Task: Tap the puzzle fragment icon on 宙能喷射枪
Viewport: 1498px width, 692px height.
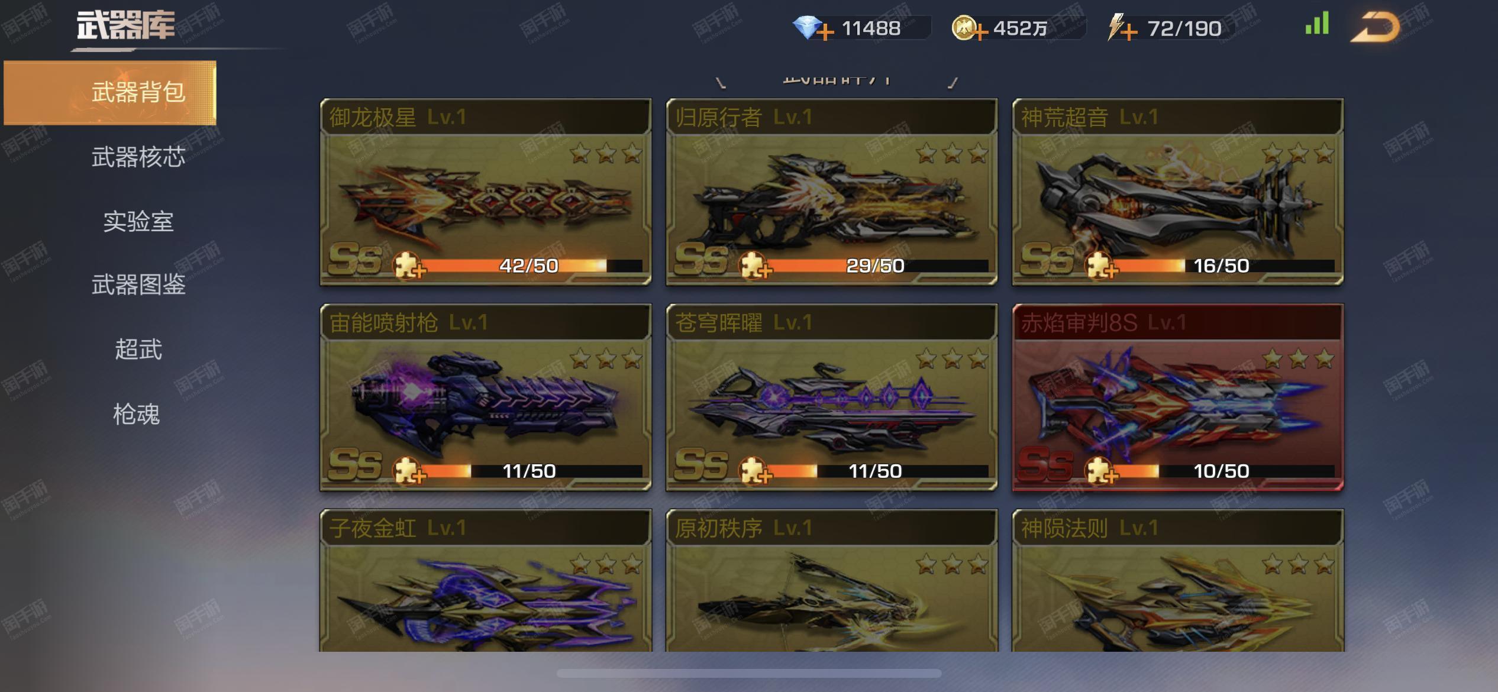Action: click(x=409, y=470)
